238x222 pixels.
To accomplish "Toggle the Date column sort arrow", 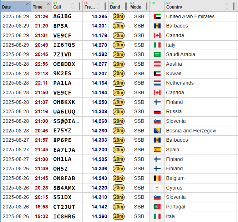I will point(27,5).
